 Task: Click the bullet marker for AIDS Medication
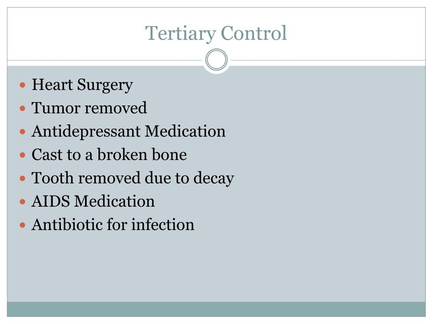(x=23, y=202)
